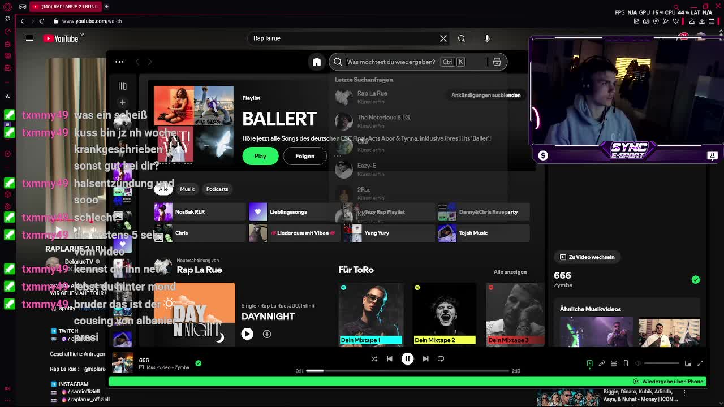The height and width of the screenshot is (407, 724).
Task: Seek in the song progress bar
Action: click(408, 371)
